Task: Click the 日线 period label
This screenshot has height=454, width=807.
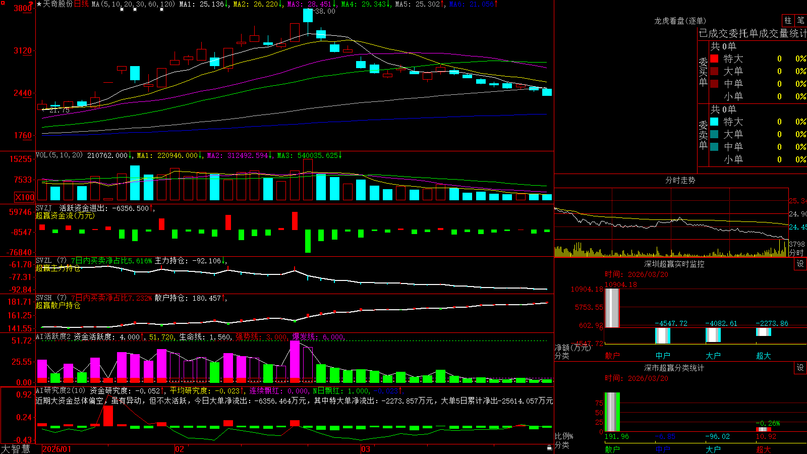Action: pyautogui.click(x=81, y=4)
